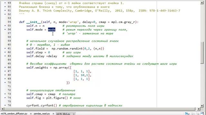Click 'self.step' on line 62
Image resolution: width=206 pixels, height=115 pixels.
tap(34, 52)
